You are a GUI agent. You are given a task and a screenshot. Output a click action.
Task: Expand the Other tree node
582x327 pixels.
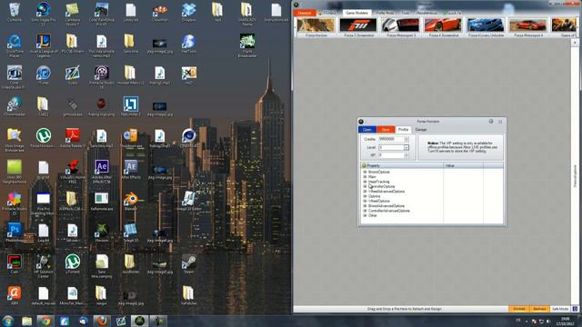coord(365,215)
